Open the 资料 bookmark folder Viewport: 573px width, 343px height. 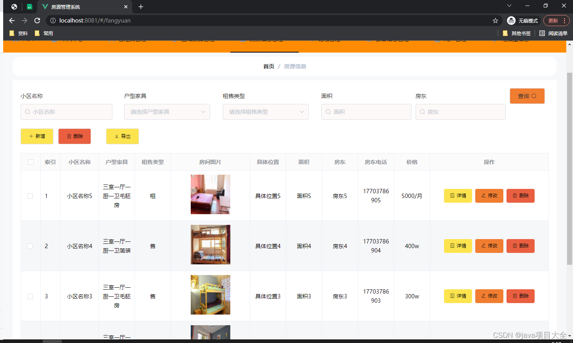pyautogui.click(x=19, y=34)
